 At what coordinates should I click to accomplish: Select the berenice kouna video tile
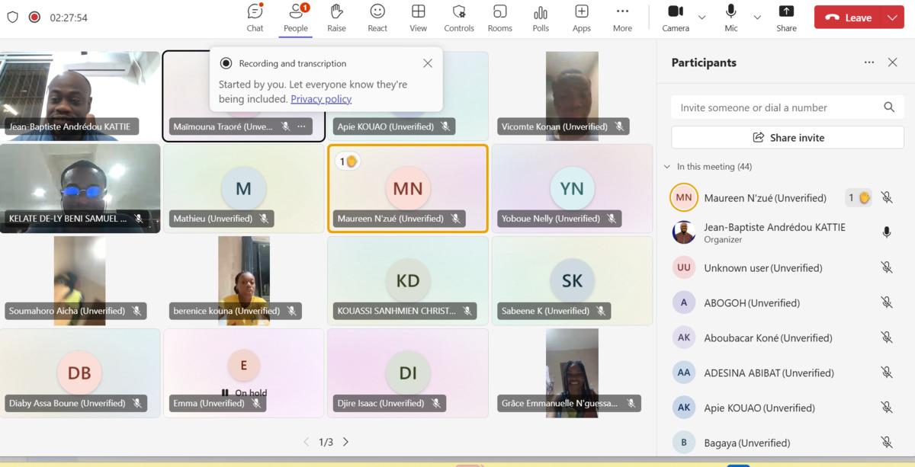pyautogui.click(x=244, y=280)
